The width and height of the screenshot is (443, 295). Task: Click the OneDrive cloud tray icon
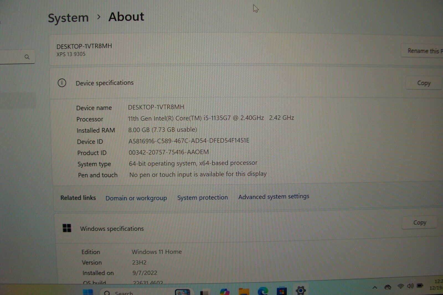click(x=388, y=287)
